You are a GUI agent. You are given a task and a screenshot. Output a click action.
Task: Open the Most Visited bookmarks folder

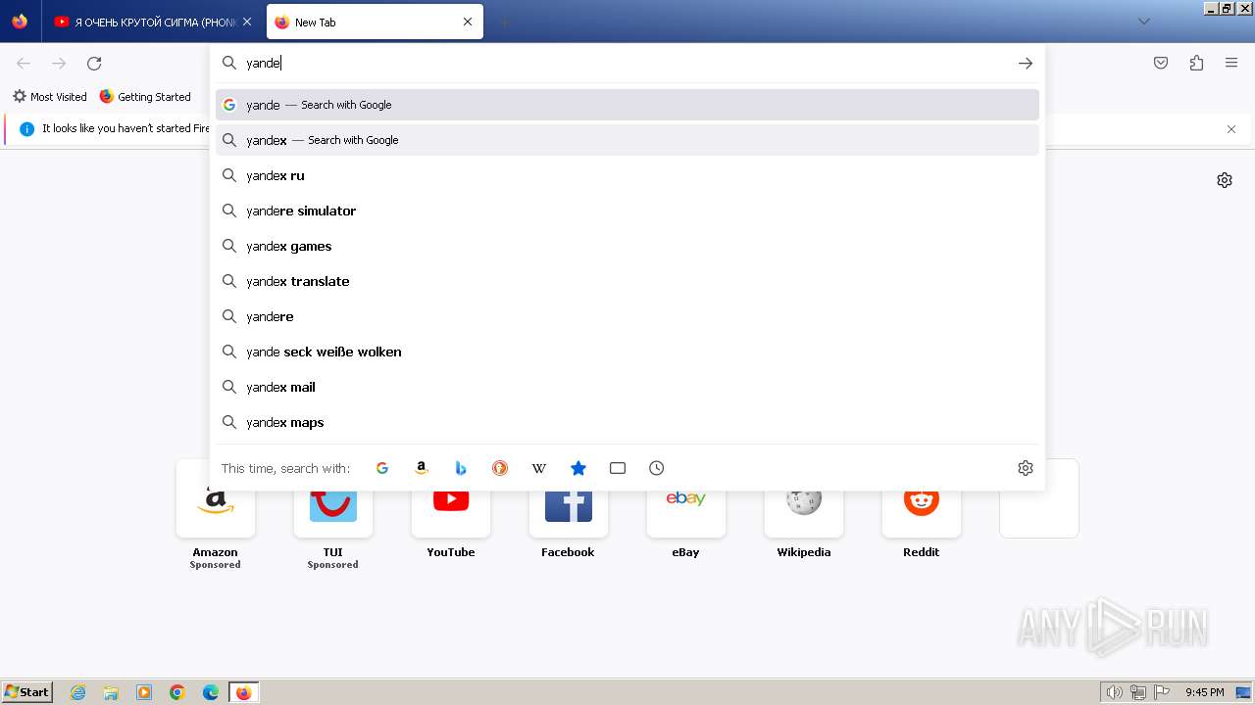(49, 97)
